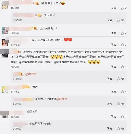
Task: Open @陈乔恩 mention in 20秒前 reply
Action: [x=31, y=74]
